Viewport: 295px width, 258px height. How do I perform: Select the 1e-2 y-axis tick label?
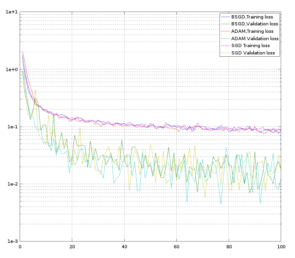click(x=12, y=184)
